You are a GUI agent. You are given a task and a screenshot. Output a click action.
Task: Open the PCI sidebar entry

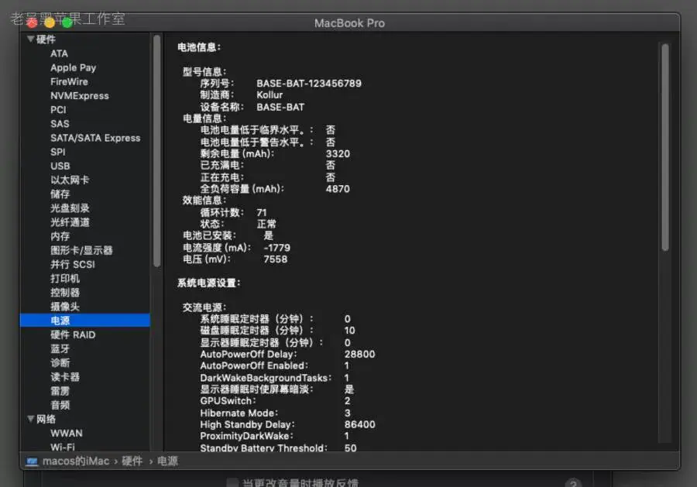click(x=58, y=110)
